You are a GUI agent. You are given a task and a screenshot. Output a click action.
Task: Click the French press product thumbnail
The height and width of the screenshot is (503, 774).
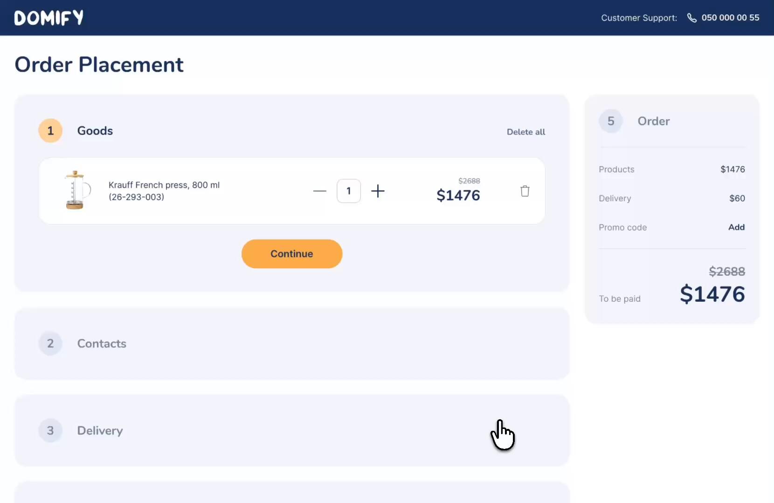[76, 191]
